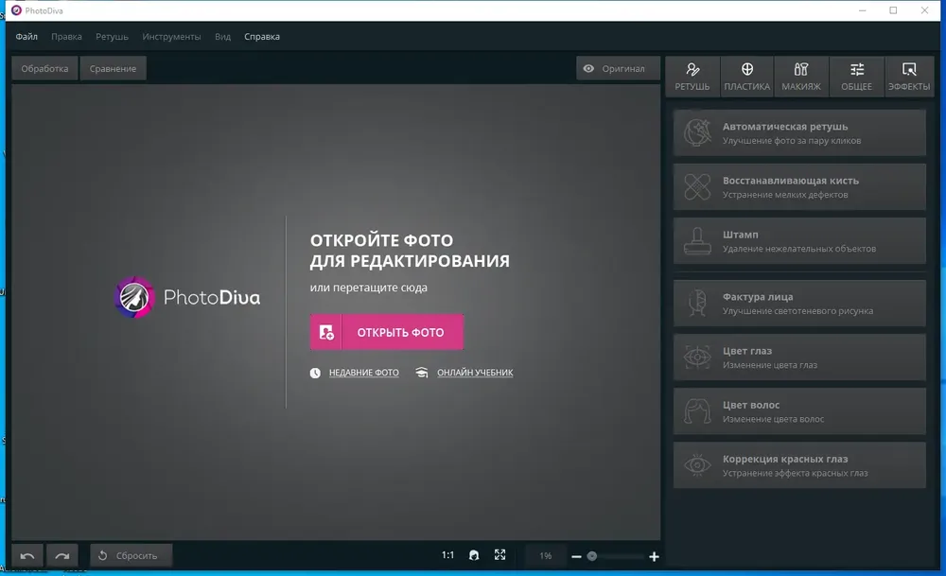
Task: Click the zoom in plus icon
Action: click(654, 556)
